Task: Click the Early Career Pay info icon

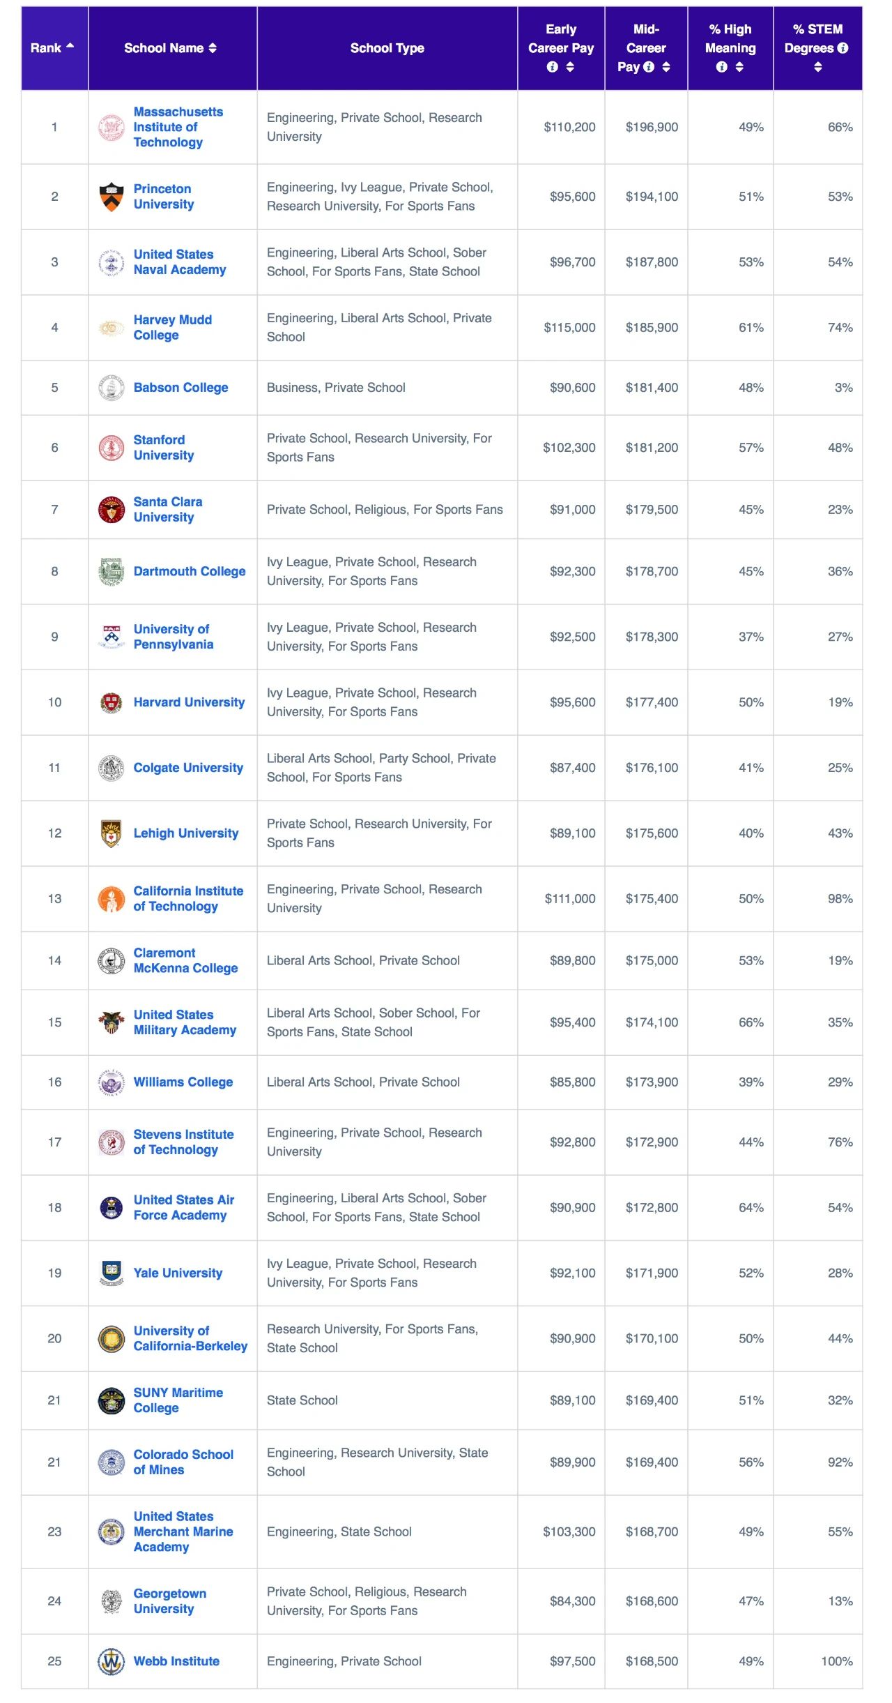Action: pyautogui.click(x=553, y=67)
